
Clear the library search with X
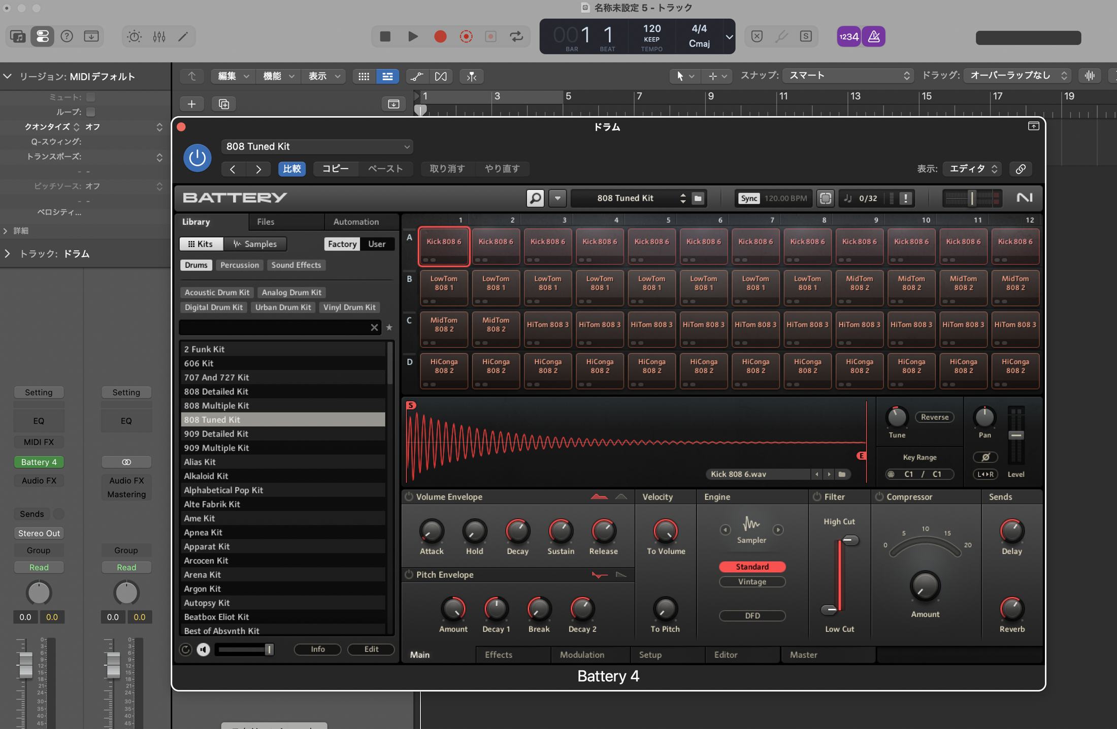click(374, 327)
